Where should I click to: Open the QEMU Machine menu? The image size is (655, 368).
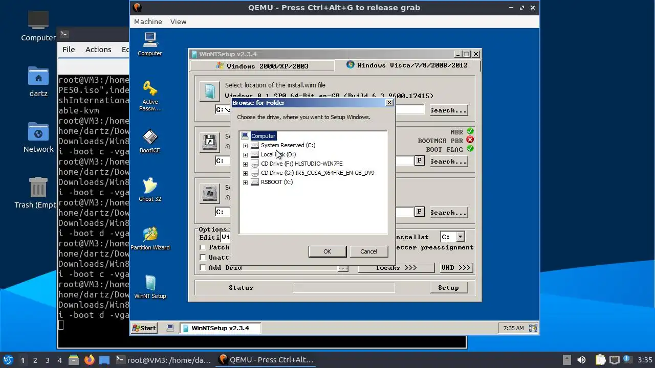[x=148, y=21]
